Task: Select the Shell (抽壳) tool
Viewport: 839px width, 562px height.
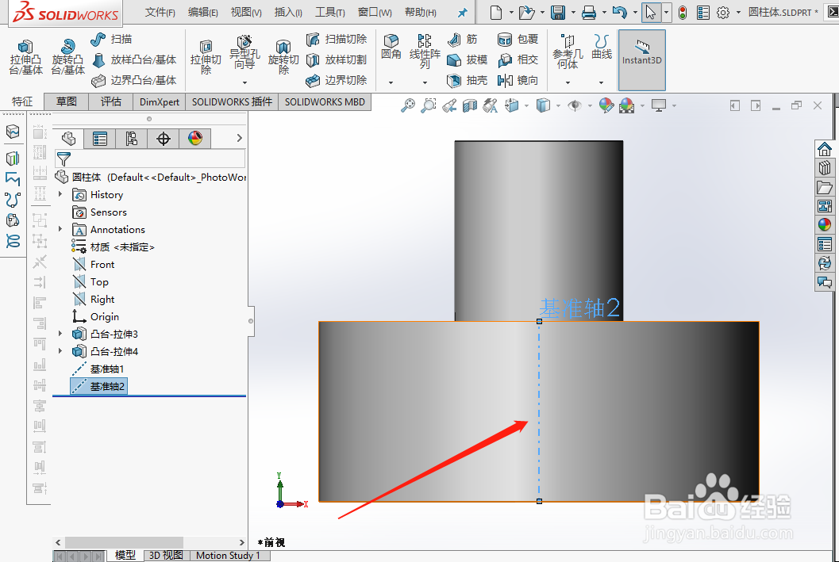Action: [467, 81]
